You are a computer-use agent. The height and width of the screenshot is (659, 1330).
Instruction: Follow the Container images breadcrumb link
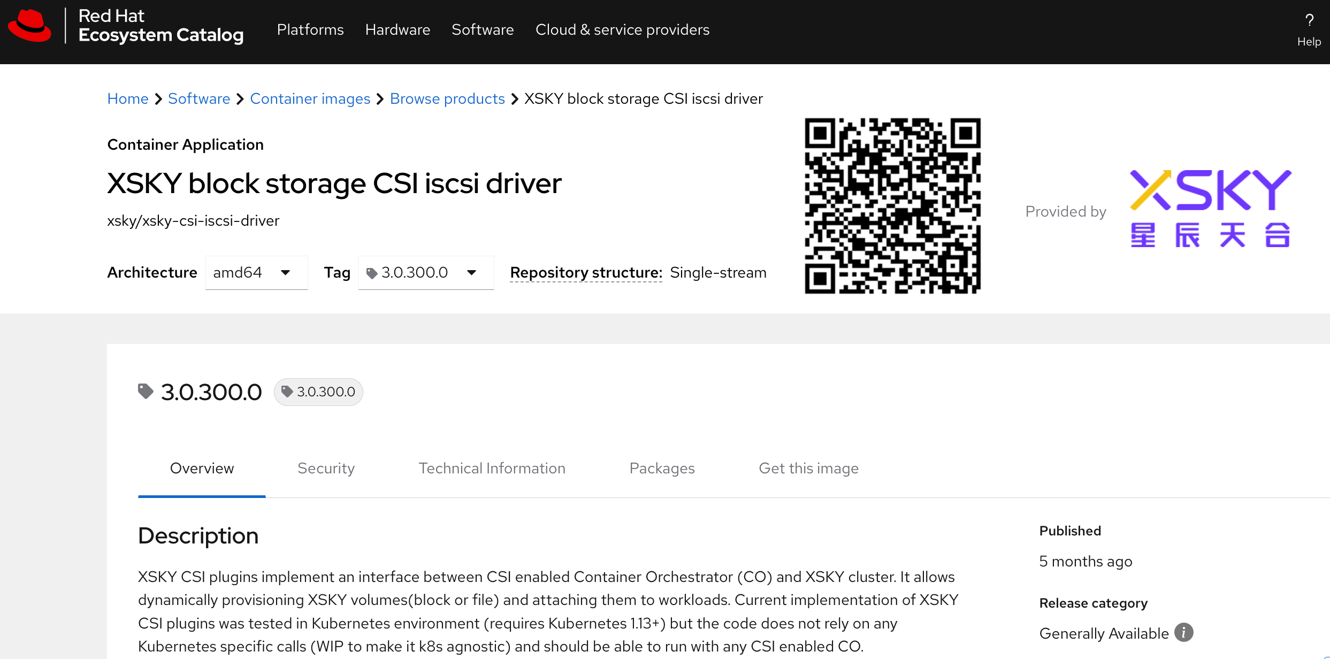310,99
